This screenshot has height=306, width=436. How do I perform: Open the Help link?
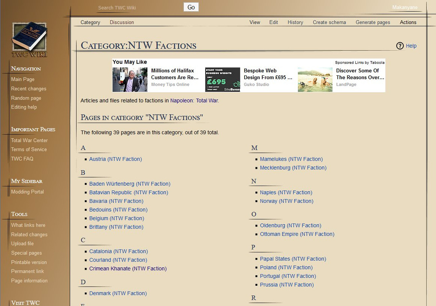tap(411, 46)
